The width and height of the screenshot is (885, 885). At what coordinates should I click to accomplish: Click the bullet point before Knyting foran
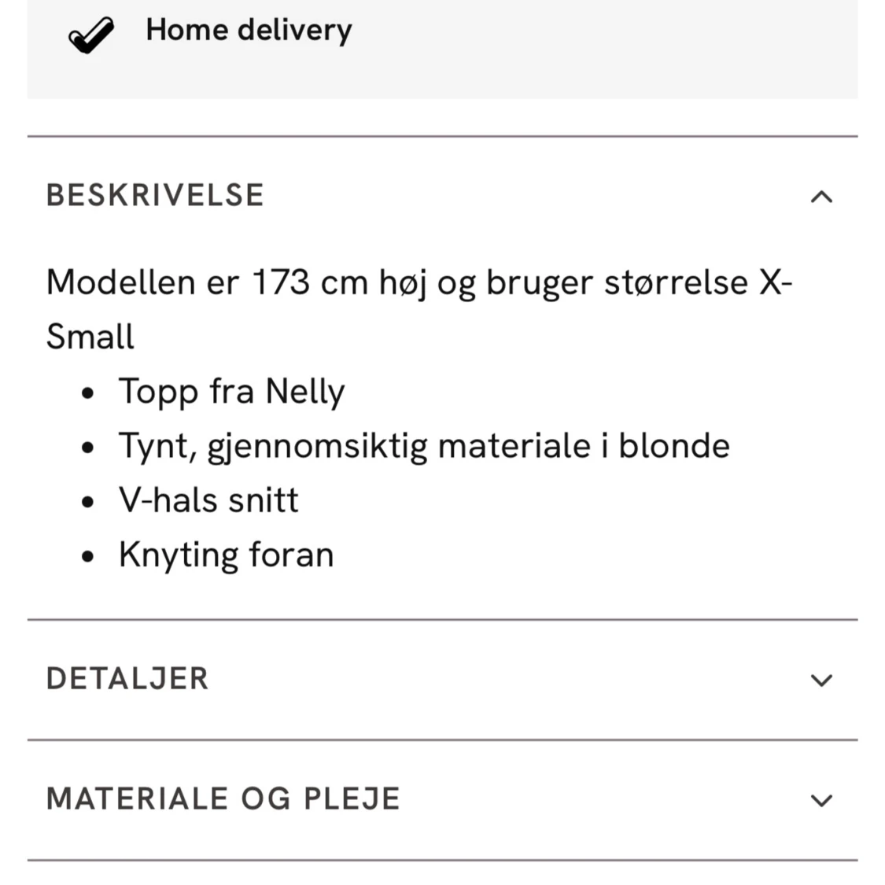tap(88, 556)
